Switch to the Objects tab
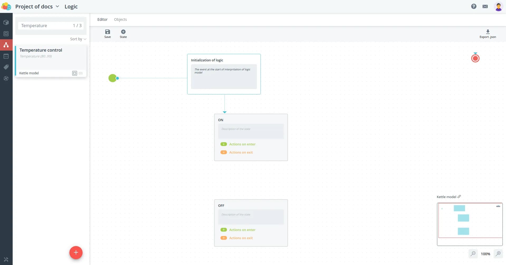The width and height of the screenshot is (506, 265). coord(120,19)
